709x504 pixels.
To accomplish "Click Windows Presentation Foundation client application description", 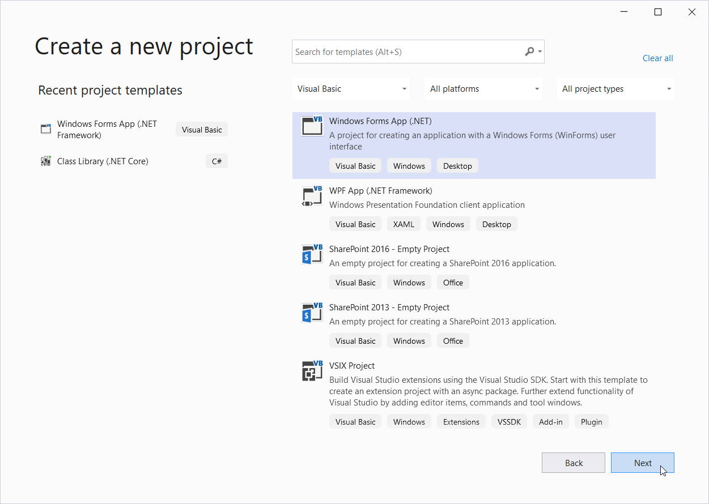I will 427,205.
